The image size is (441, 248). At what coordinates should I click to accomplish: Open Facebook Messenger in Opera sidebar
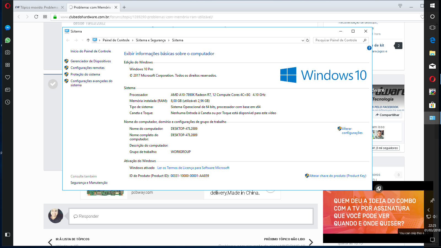tap(8, 28)
